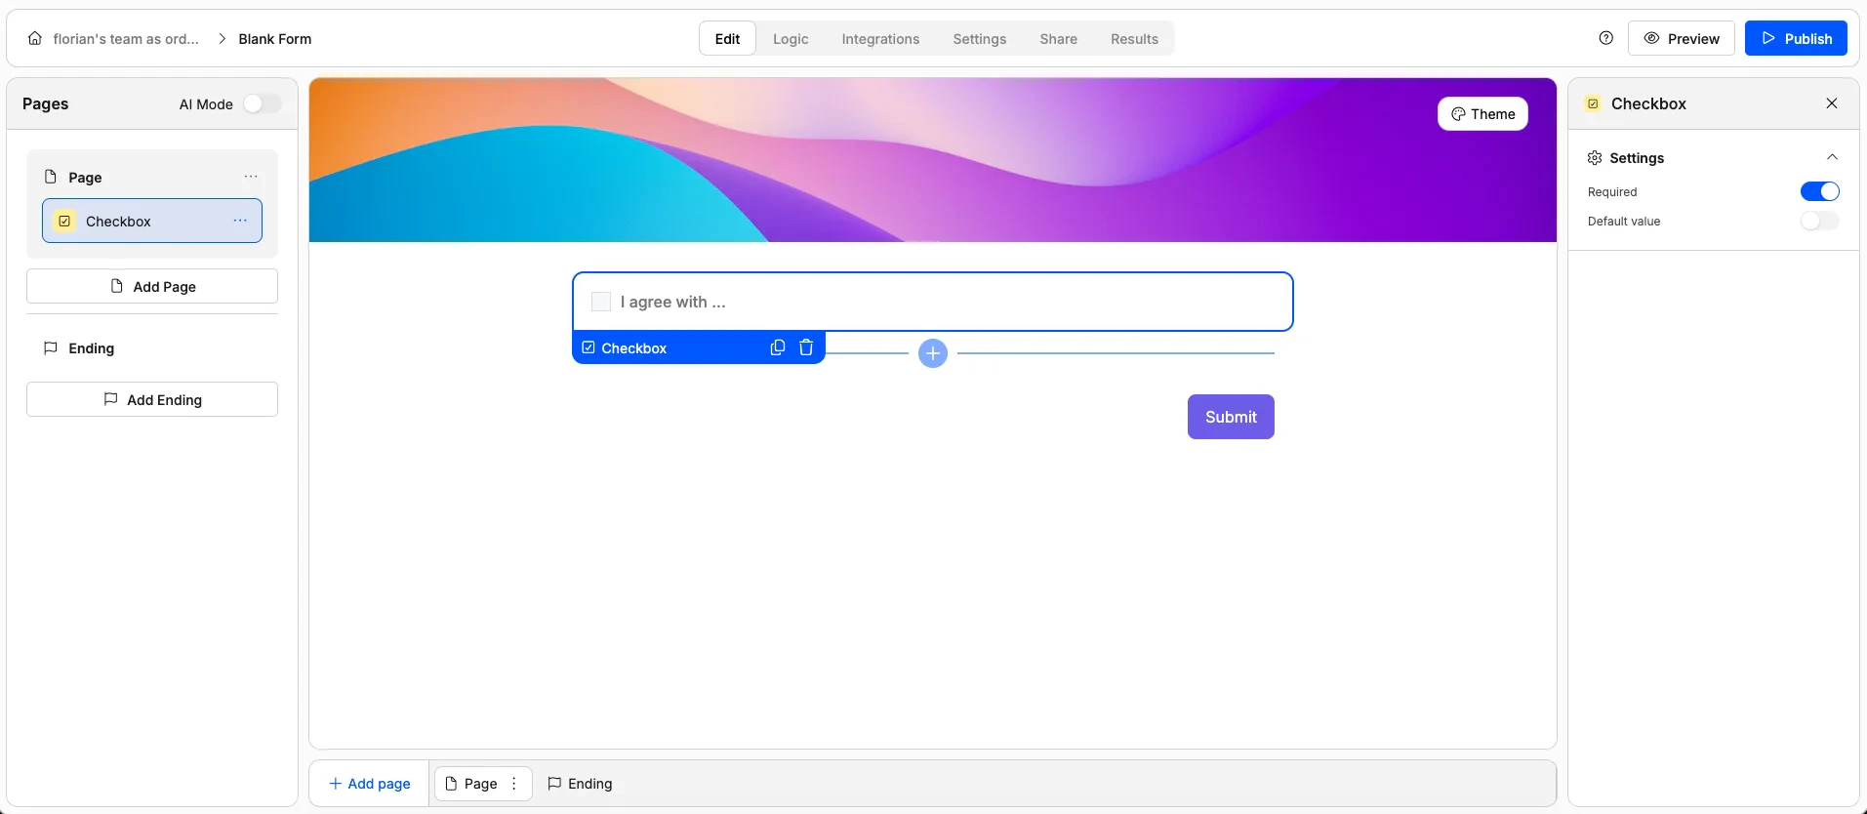Image resolution: width=1867 pixels, height=814 pixels.
Task: Click yellow Checkbox icon in right panel header
Action: point(1593,103)
